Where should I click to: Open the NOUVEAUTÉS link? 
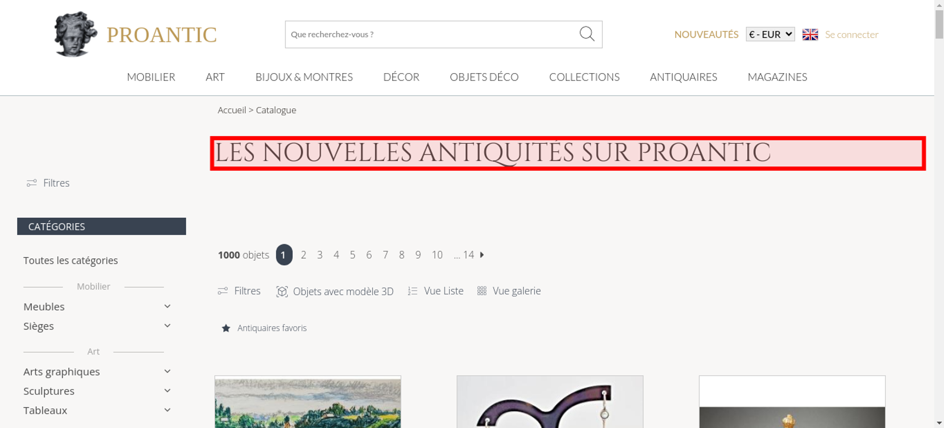coord(706,34)
